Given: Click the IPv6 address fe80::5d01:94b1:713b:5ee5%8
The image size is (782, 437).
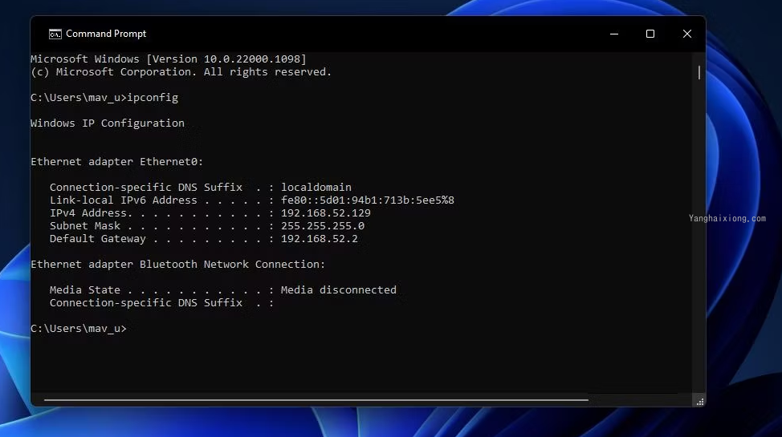Looking at the screenshot, I should click(x=368, y=200).
